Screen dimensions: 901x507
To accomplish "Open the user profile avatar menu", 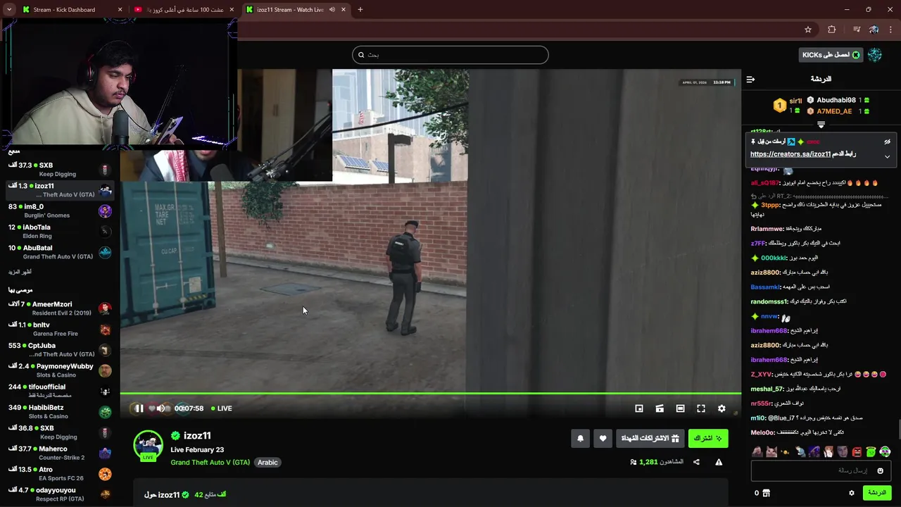I will pos(875,55).
